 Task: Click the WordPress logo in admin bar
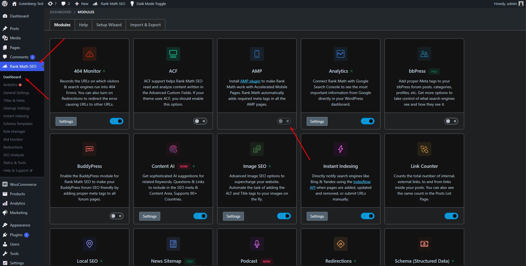pos(5,4)
